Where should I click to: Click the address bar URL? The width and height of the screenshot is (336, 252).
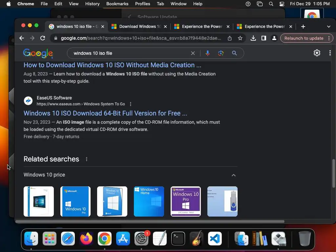pos(141,38)
